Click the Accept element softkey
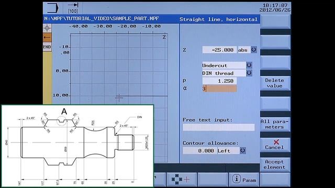Image resolution: width=335 pixels, height=188 pixels. (275, 164)
